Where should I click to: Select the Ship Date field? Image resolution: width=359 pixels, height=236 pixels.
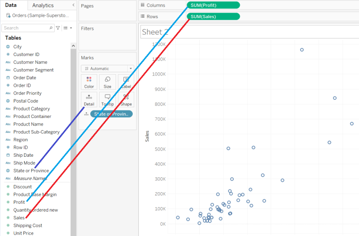coord(23,155)
